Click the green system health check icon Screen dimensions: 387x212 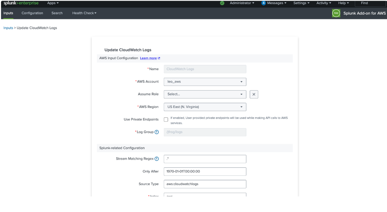[222, 3]
